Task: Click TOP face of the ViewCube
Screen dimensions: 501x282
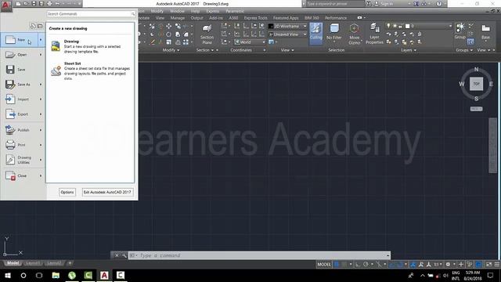Action: point(477,84)
